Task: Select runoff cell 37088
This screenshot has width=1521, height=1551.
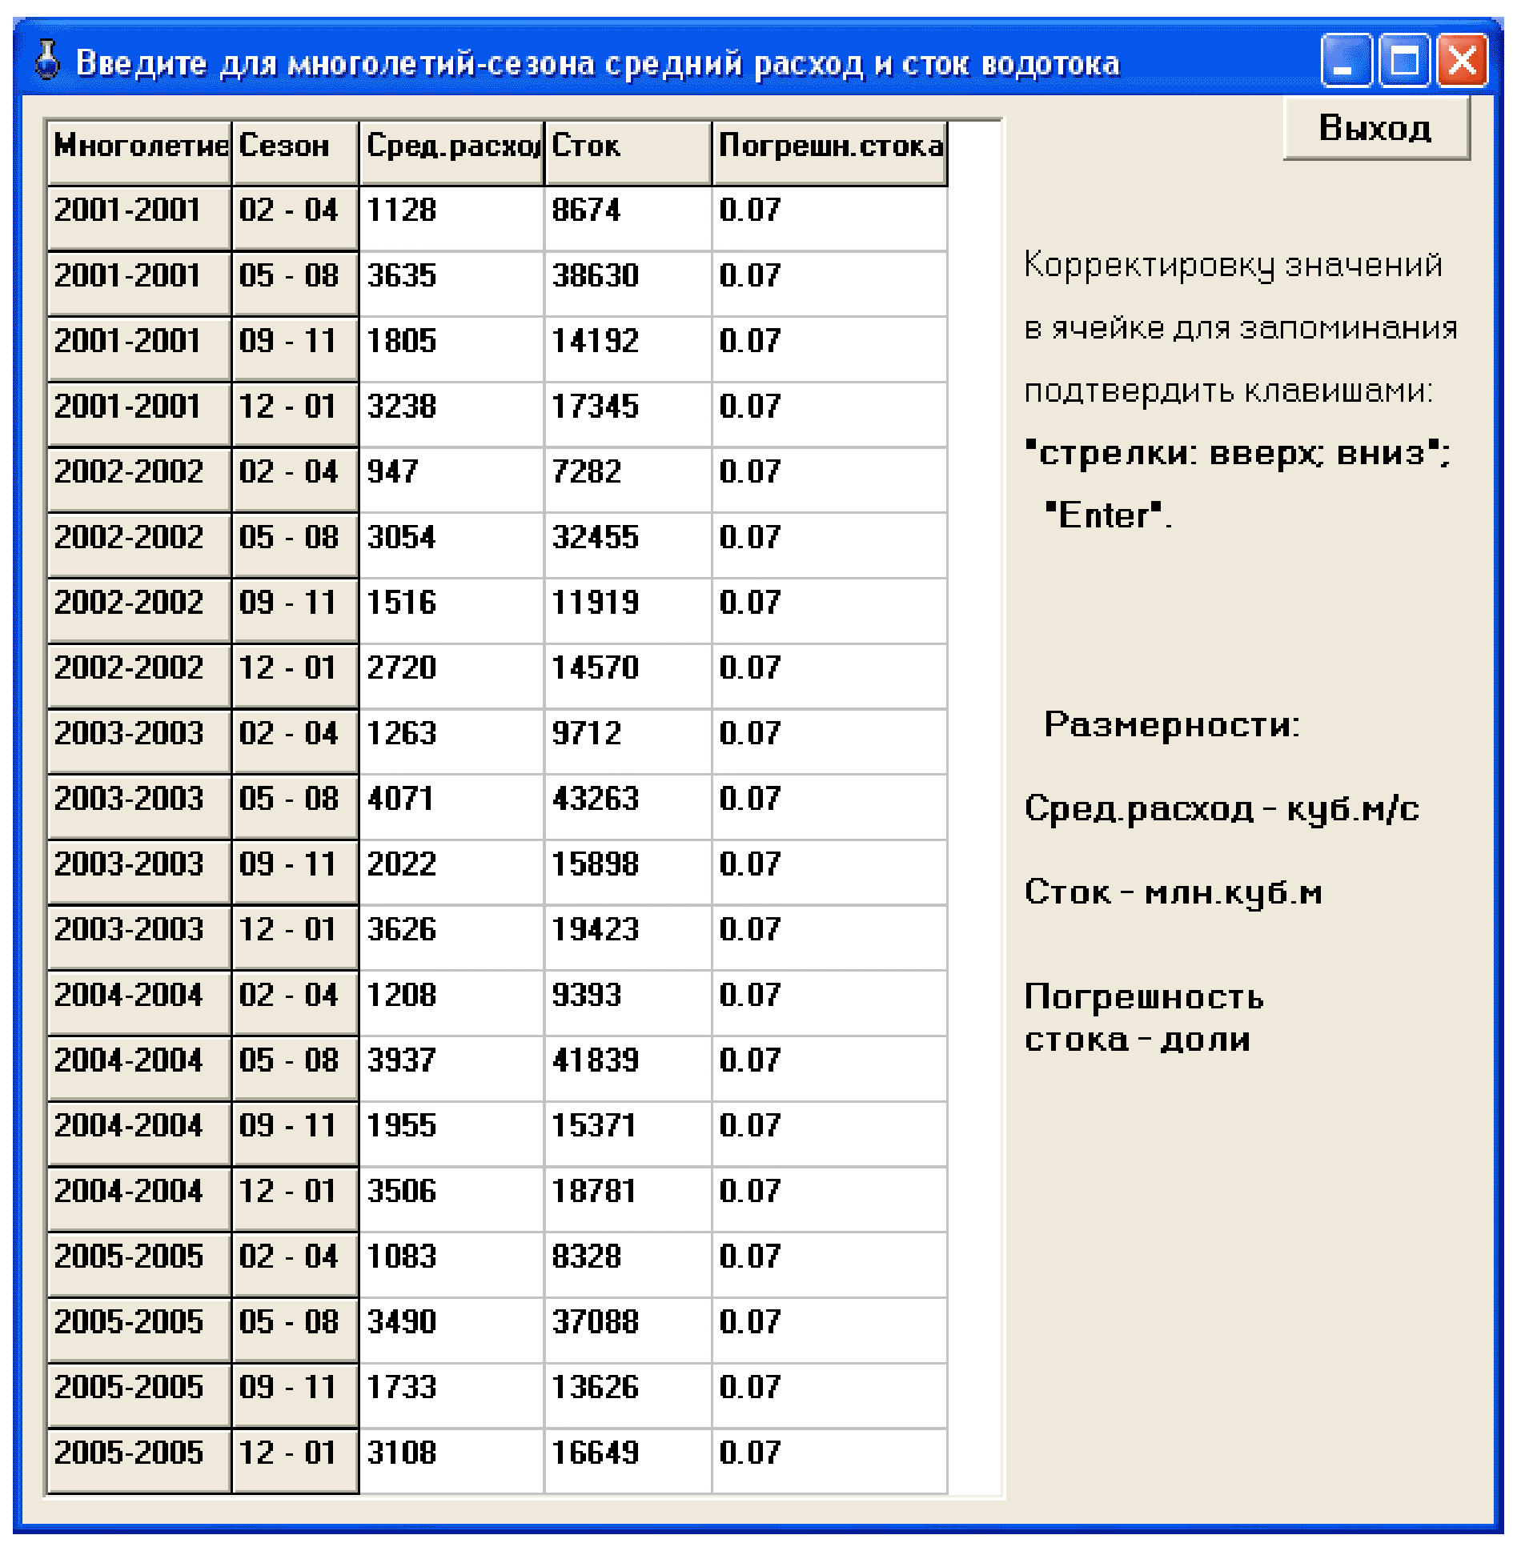Action: point(628,1330)
